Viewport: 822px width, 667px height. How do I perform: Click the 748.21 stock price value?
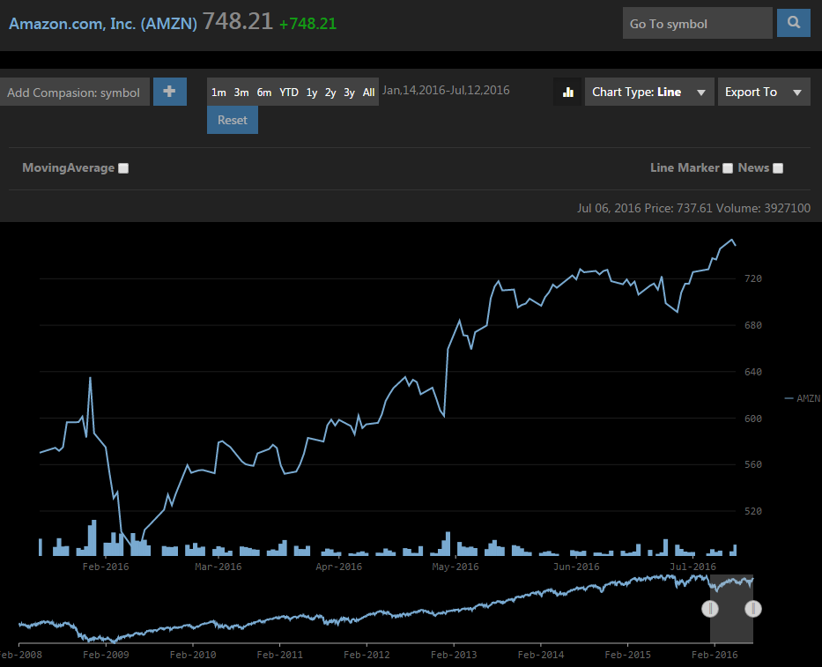(238, 21)
